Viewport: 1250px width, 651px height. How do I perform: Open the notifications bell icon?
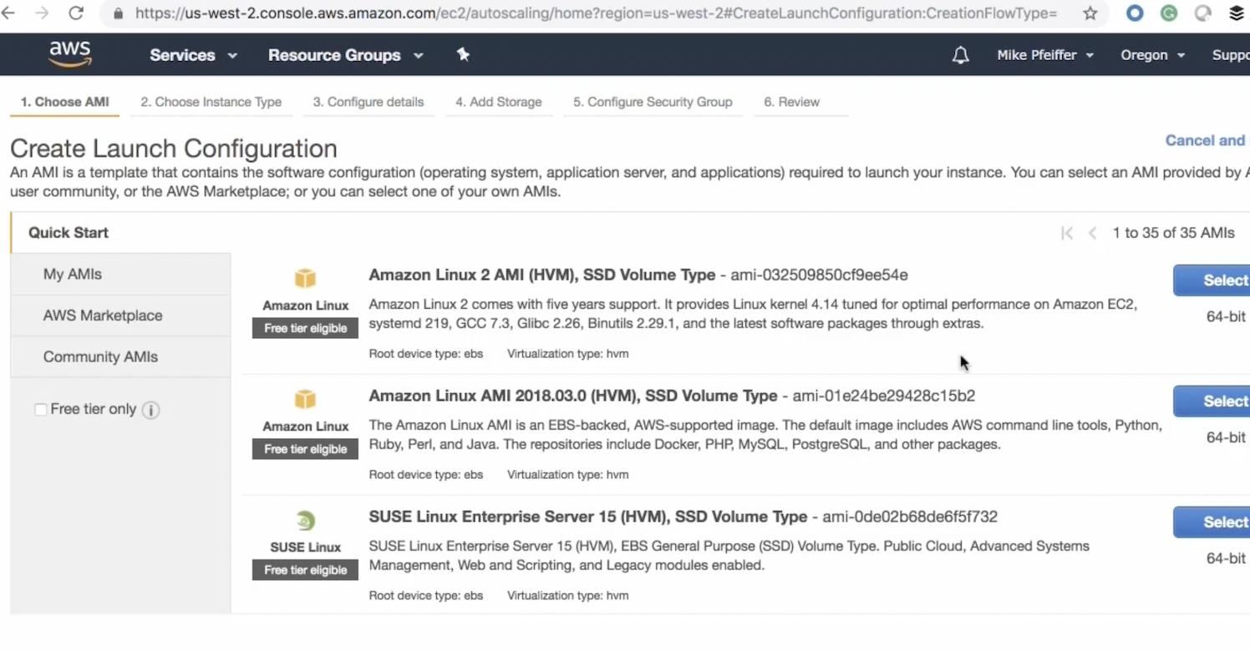[x=961, y=55]
